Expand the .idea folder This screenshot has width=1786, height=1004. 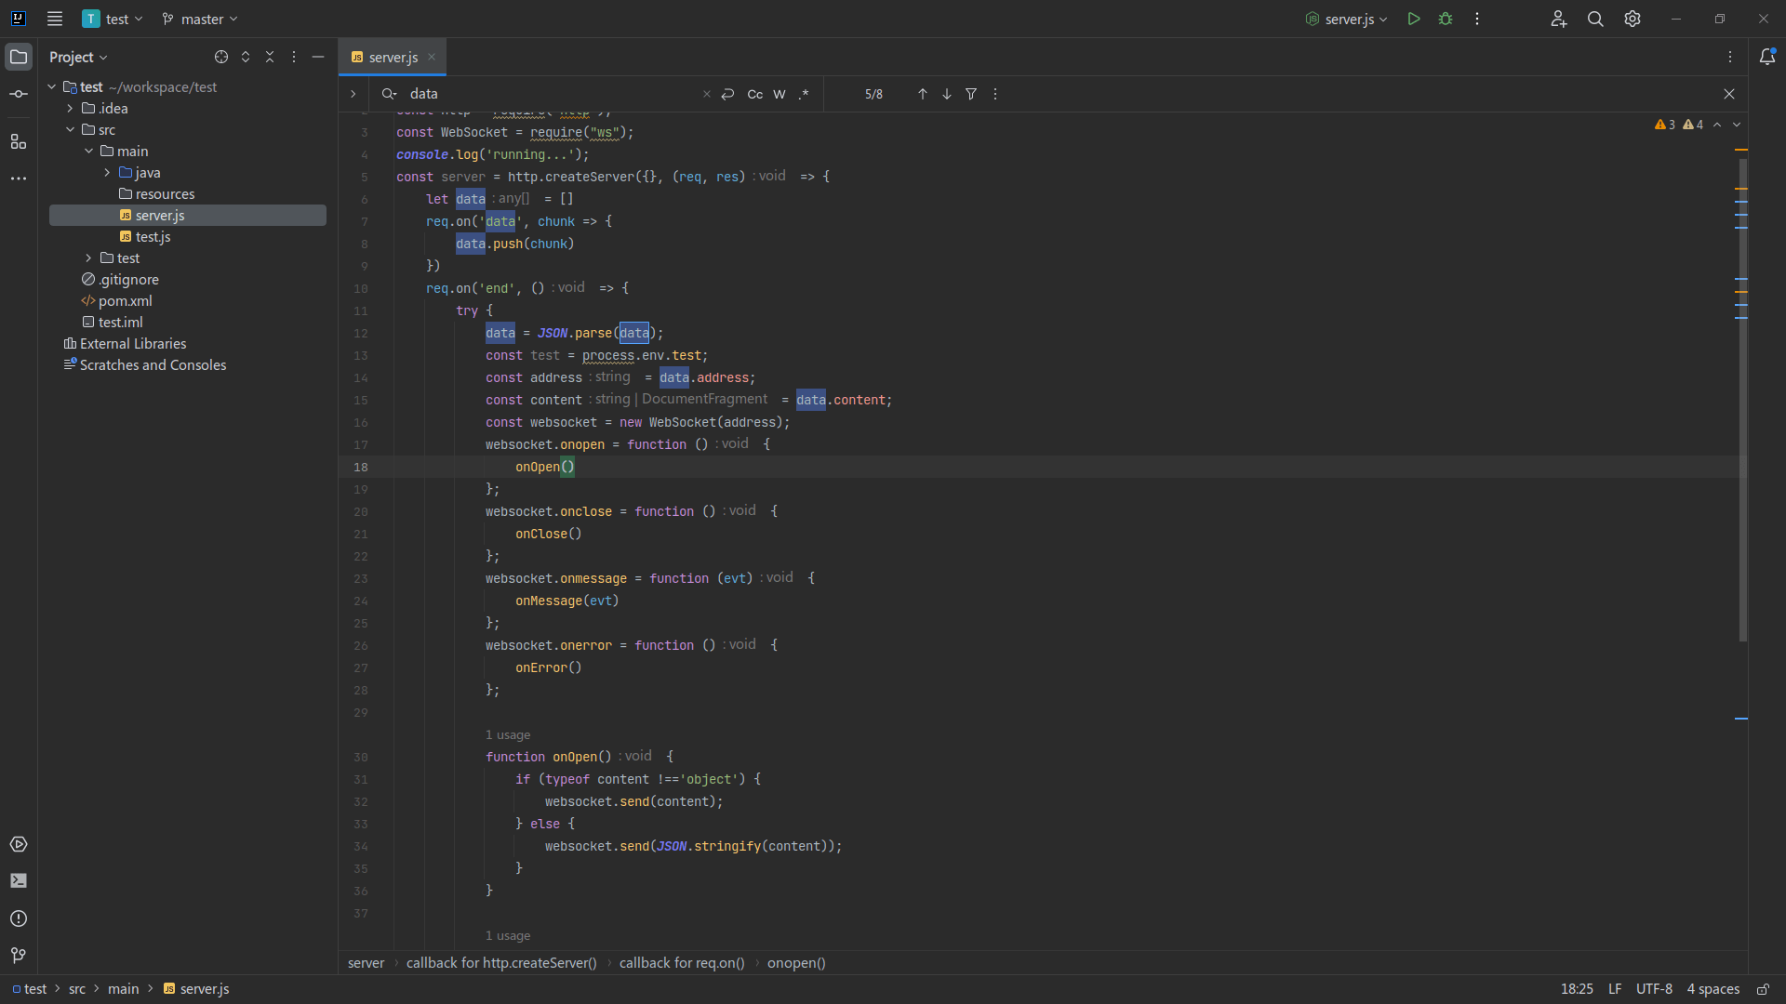[70, 108]
